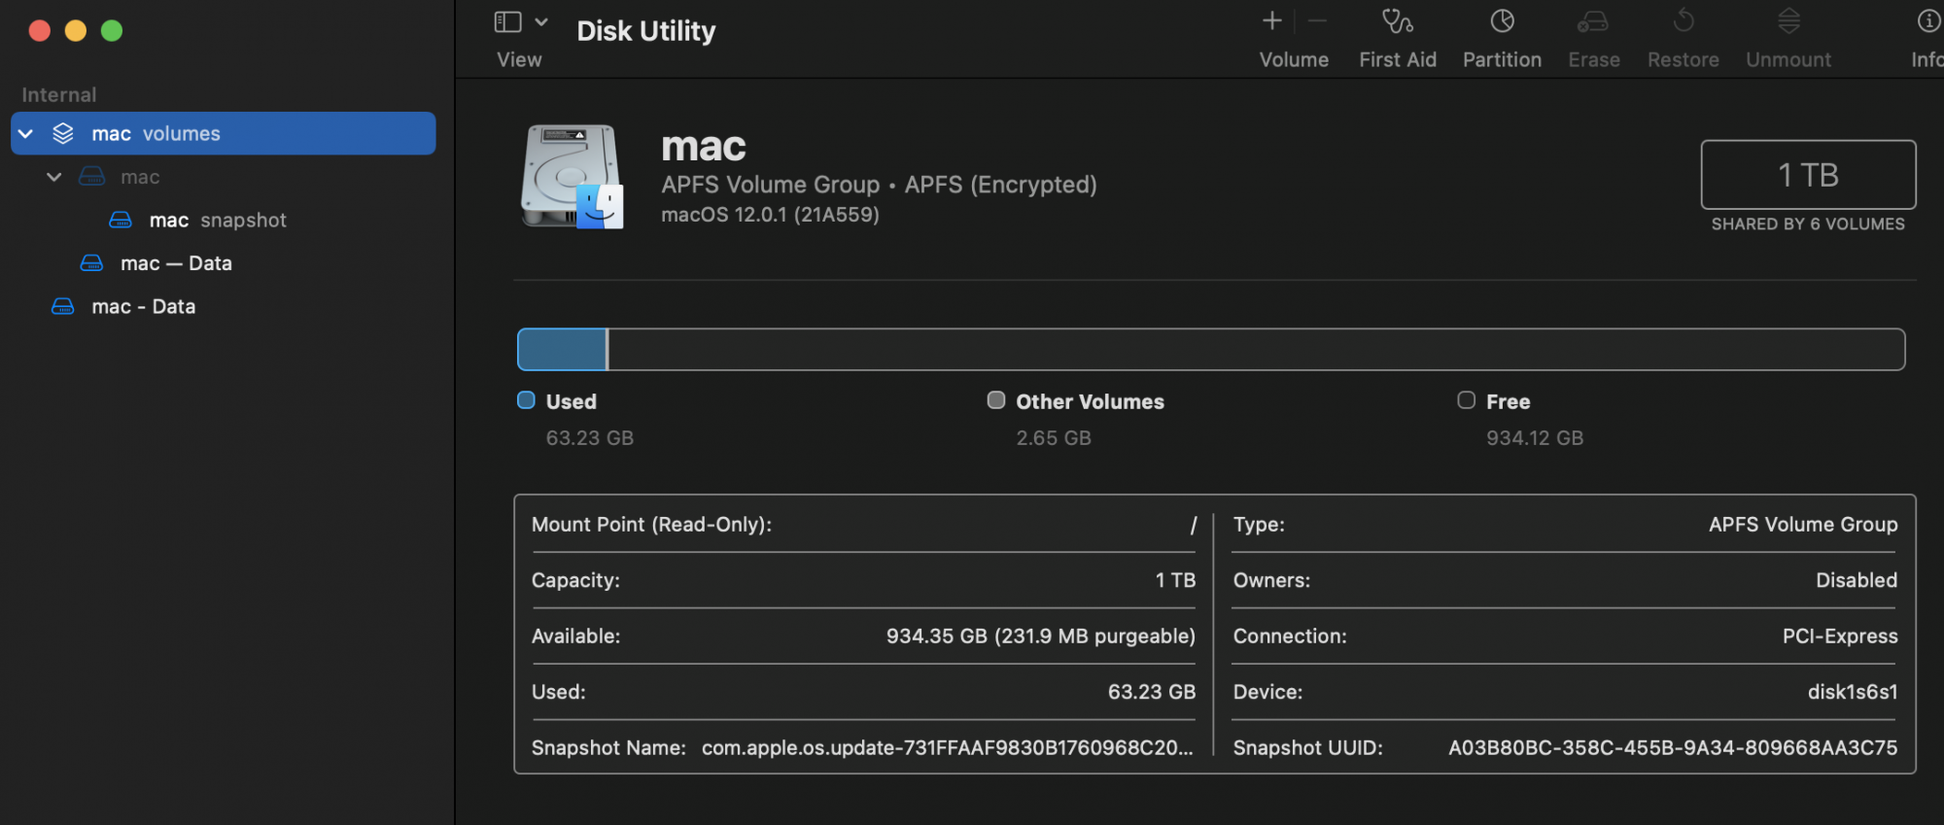Image resolution: width=1944 pixels, height=825 pixels.
Task: Run First Aid stethoscope icon
Action: pos(1398,21)
